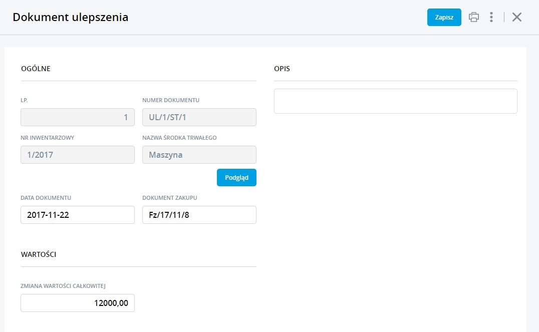This screenshot has height=332, width=539.
Task: Click the disabled Lp. number field
Action: click(78, 117)
